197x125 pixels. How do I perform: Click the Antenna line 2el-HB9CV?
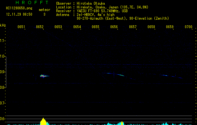coord(96,15)
